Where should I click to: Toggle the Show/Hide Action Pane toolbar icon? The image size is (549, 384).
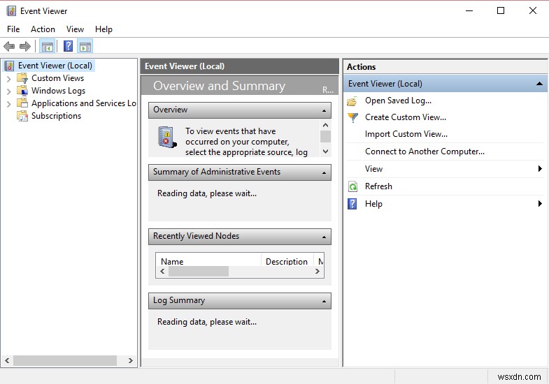pos(85,46)
